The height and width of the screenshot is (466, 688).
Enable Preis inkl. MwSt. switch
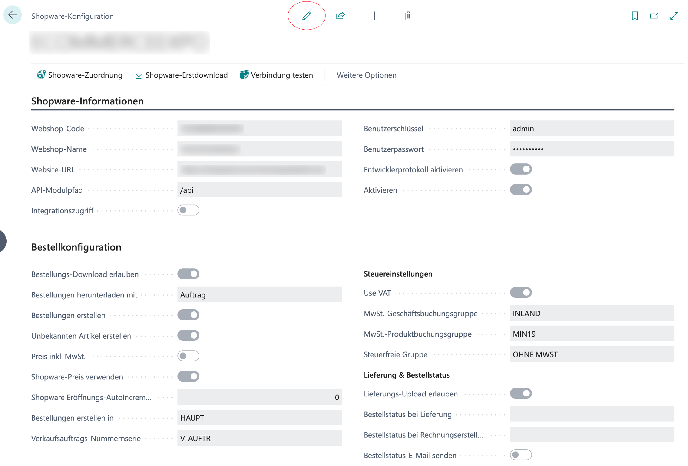(188, 356)
